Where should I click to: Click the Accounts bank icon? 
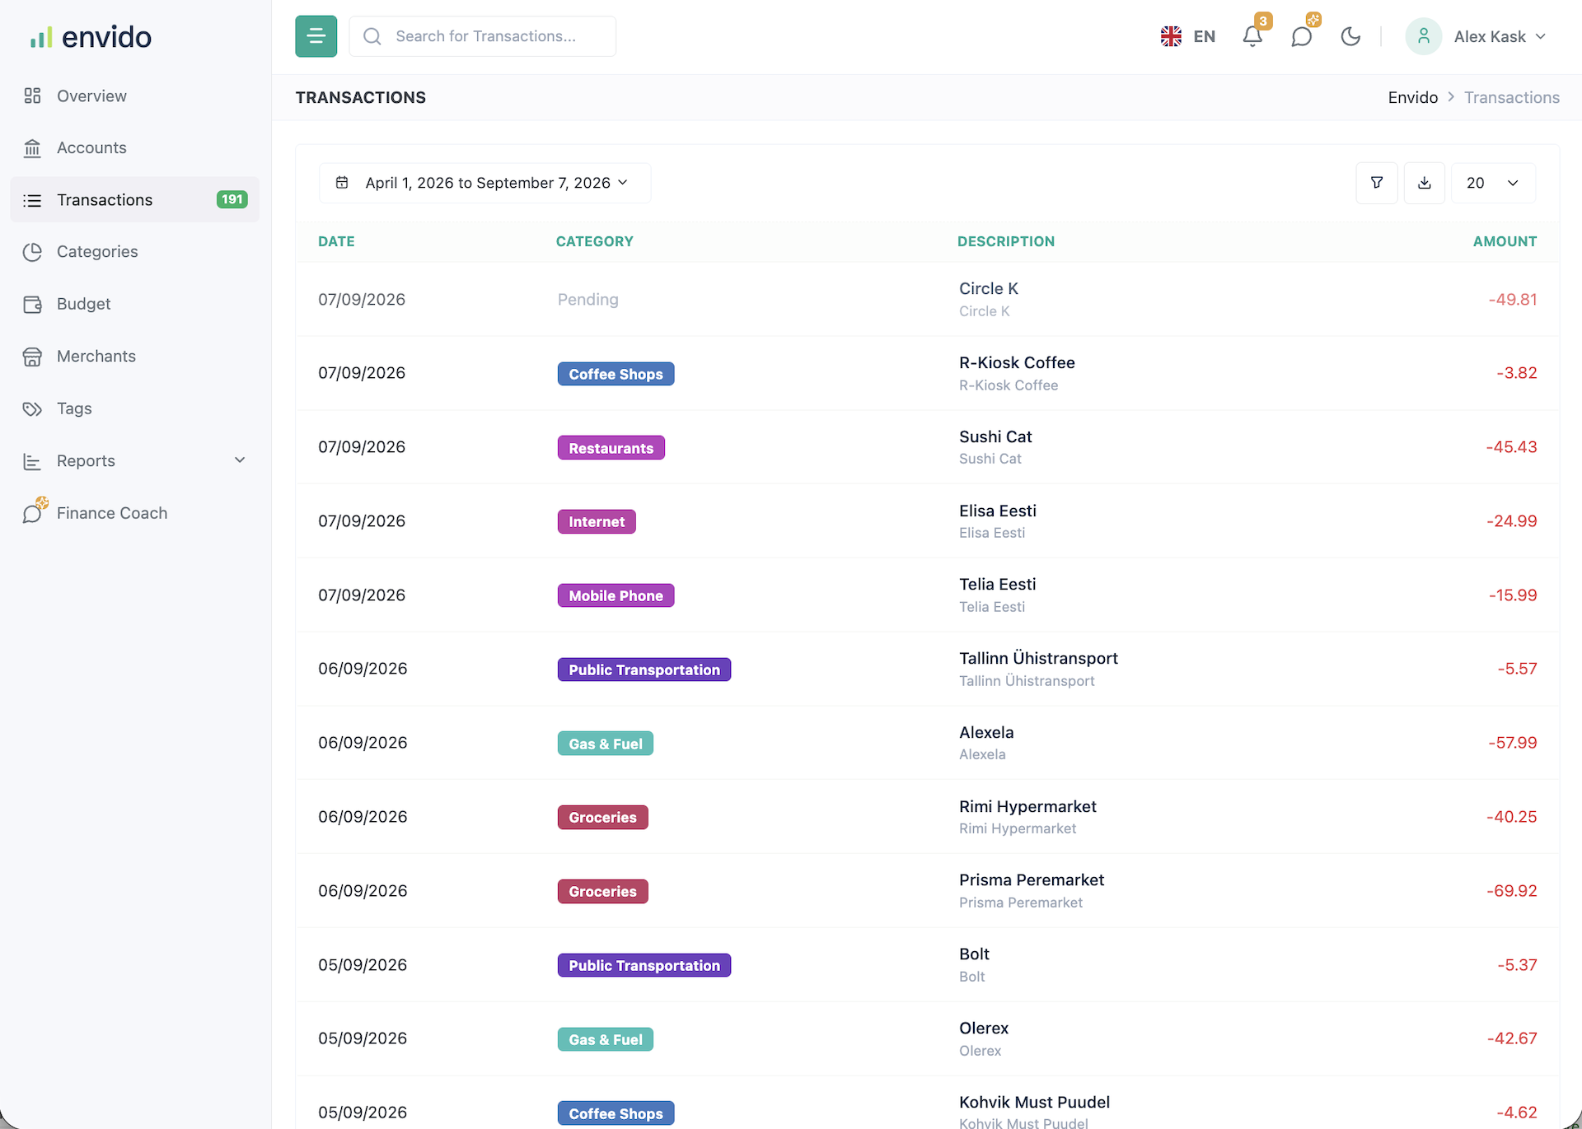coord(32,148)
